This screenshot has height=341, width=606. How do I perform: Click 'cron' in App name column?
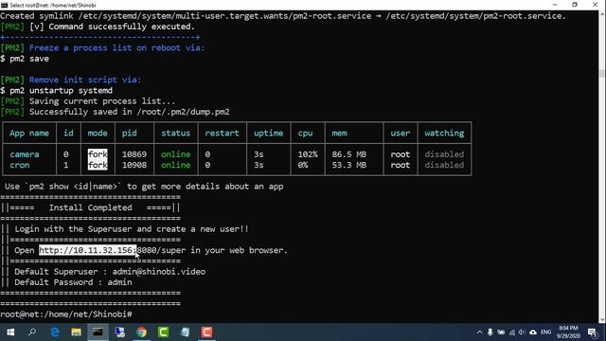tap(19, 165)
